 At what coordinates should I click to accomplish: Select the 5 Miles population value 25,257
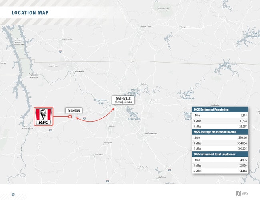pos(242,126)
